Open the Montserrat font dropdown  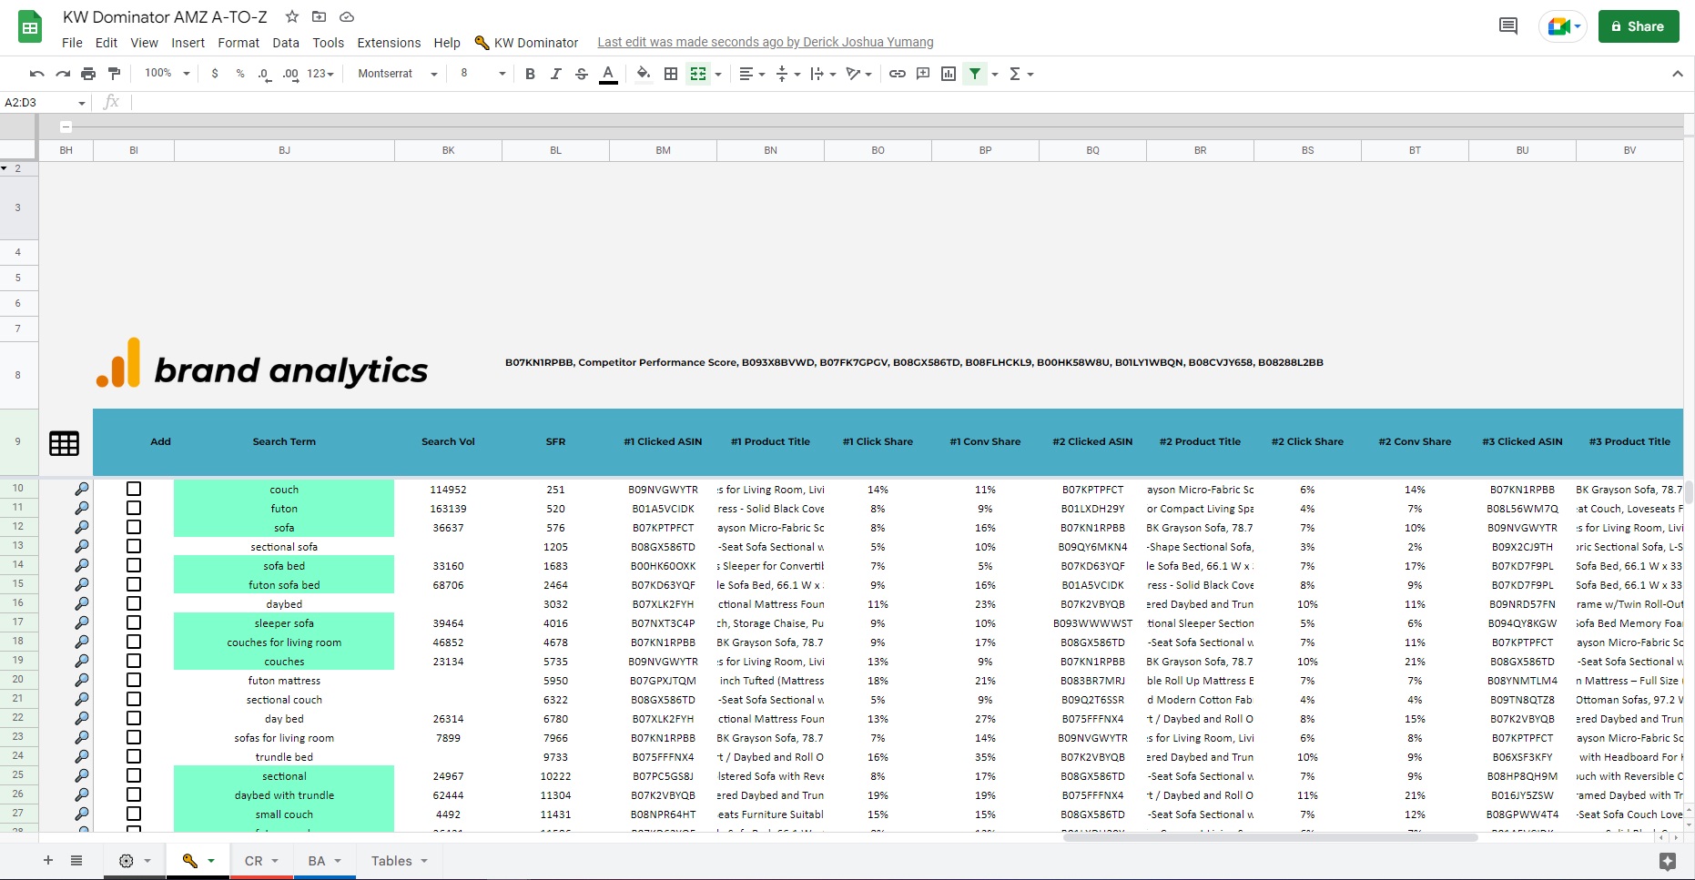[397, 74]
